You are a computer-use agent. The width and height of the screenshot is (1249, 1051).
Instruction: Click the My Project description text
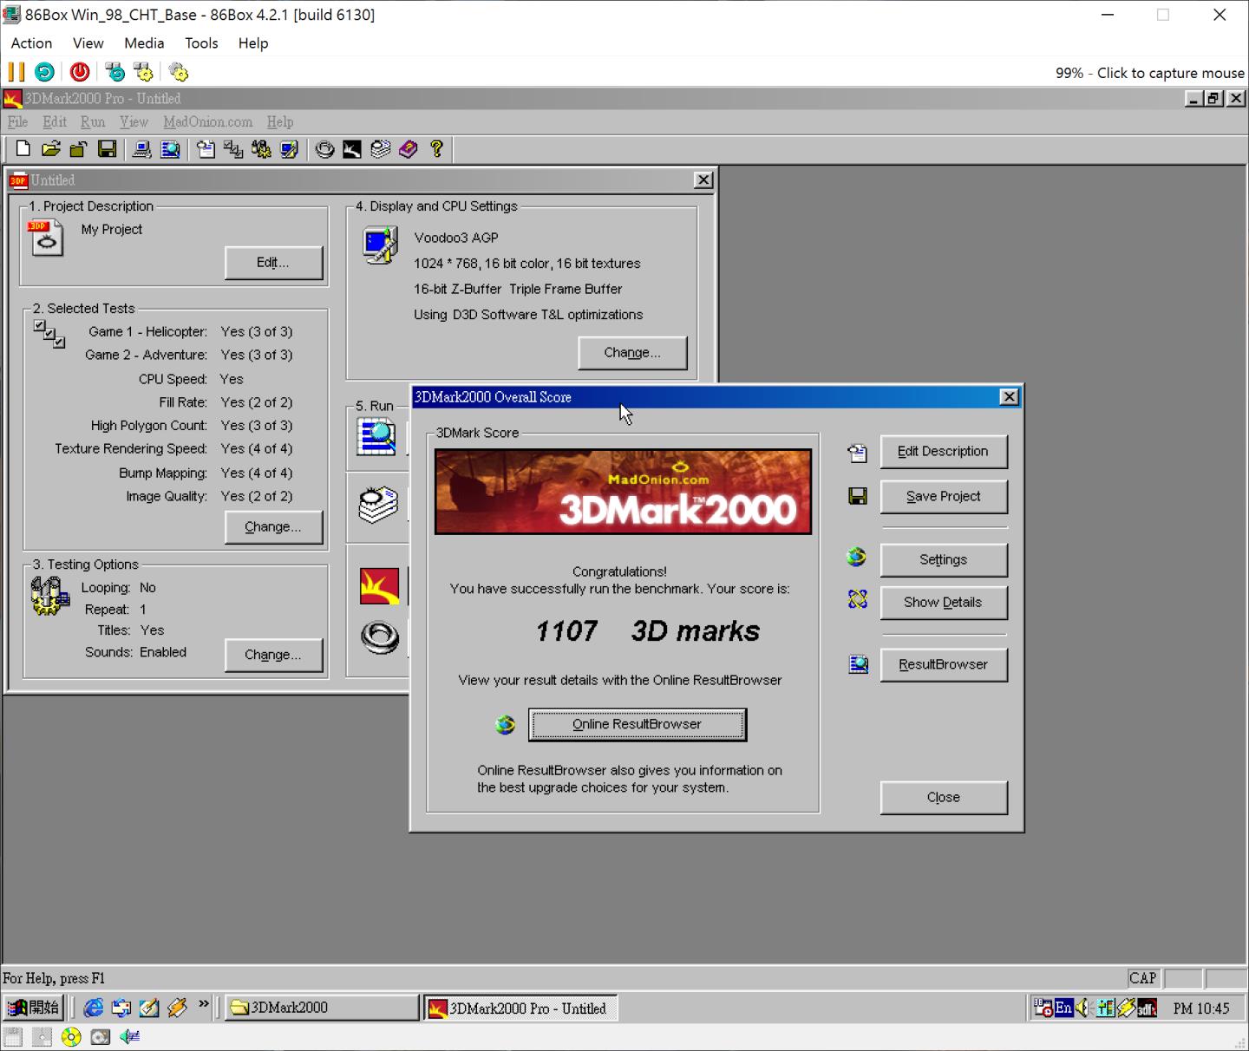click(x=112, y=230)
